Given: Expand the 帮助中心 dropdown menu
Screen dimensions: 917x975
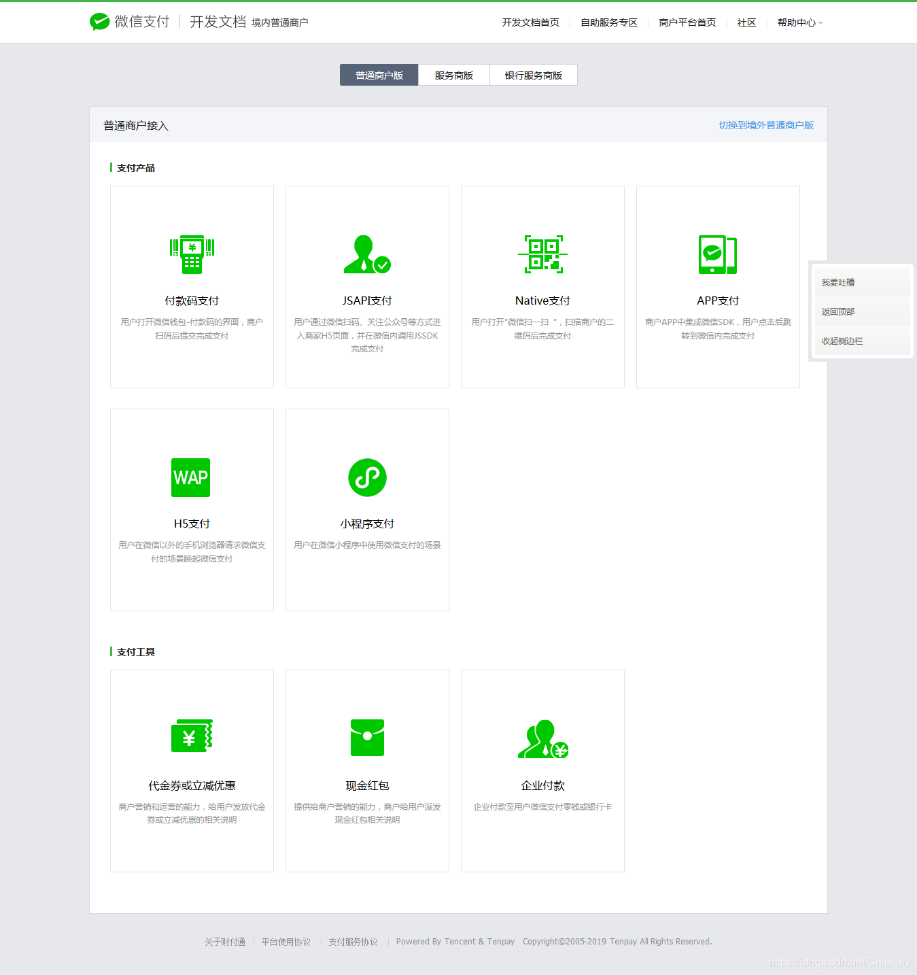Looking at the screenshot, I should [800, 22].
